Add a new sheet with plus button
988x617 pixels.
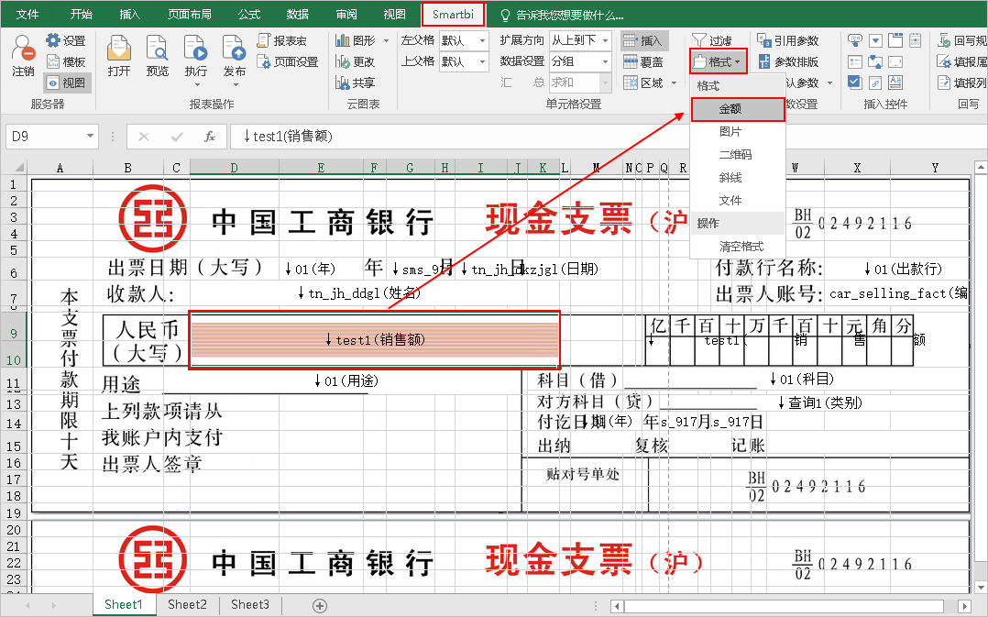pyautogui.click(x=320, y=606)
